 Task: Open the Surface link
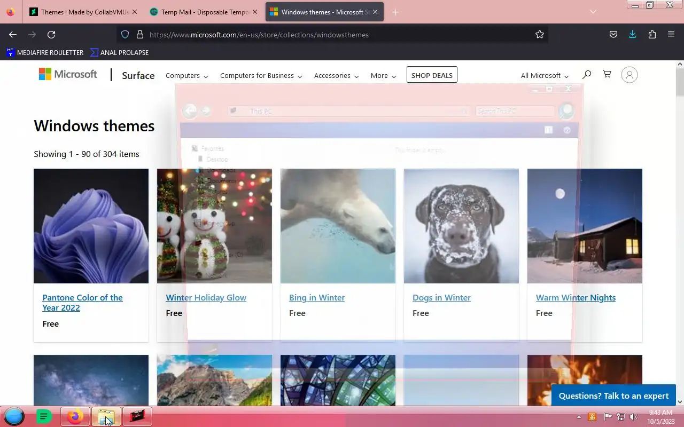pyautogui.click(x=138, y=75)
